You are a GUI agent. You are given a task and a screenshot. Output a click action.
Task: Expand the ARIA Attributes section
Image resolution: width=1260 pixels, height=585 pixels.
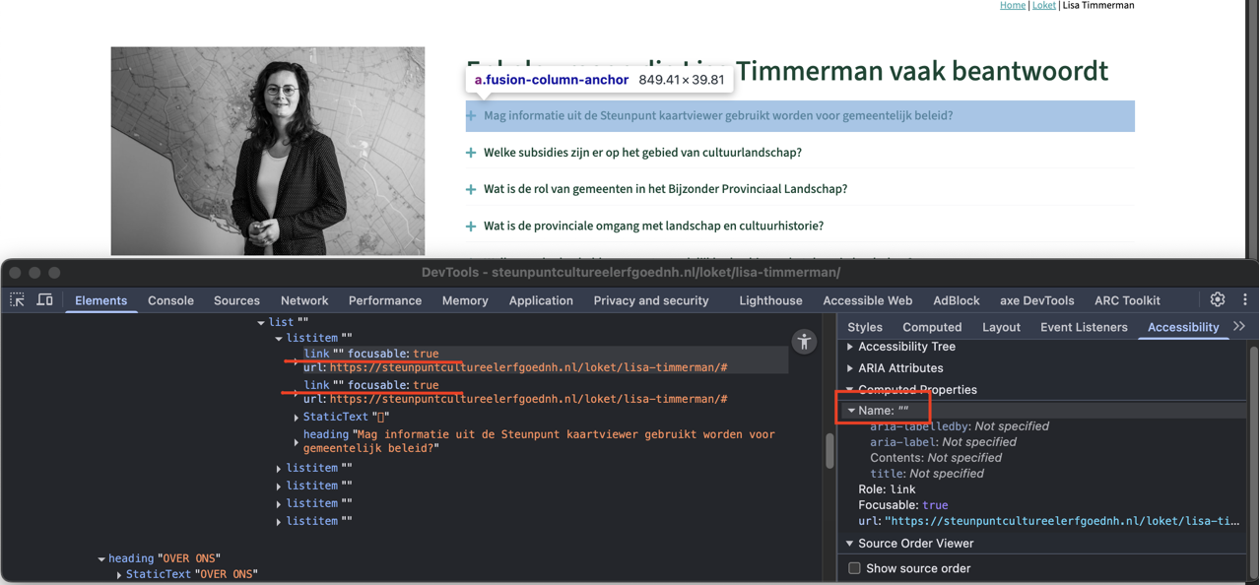click(x=850, y=368)
